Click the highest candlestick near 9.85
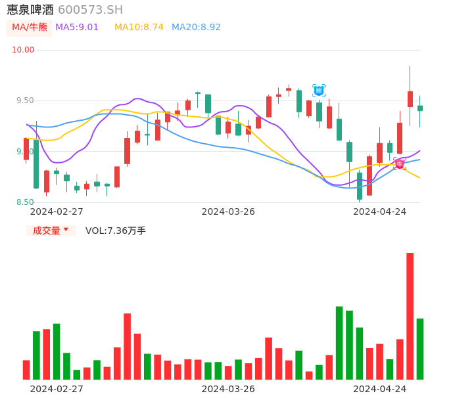Screen dimensions: 451x398 [x=410, y=99]
